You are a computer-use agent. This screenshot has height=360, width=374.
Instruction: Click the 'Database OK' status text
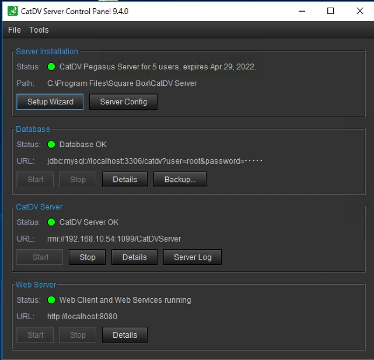pyautogui.click(x=83, y=144)
